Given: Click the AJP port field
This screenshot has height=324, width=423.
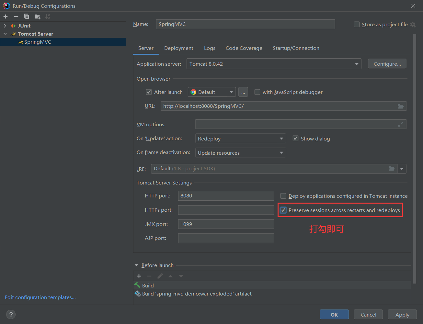Looking at the screenshot, I should pyautogui.click(x=226, y=238).
